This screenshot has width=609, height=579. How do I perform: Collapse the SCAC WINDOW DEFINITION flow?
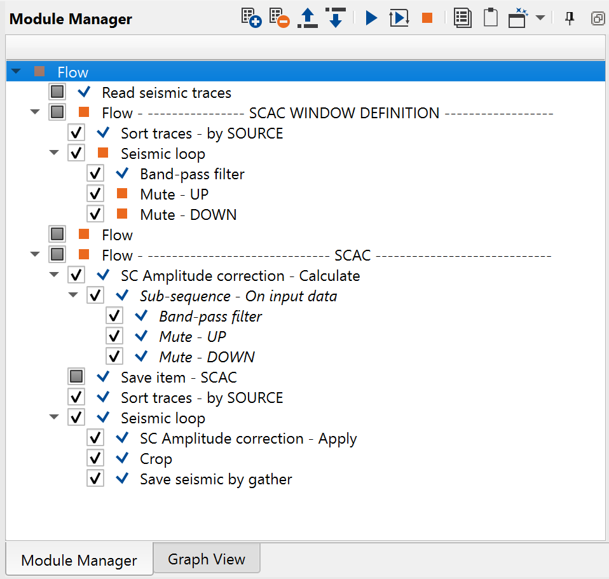[35, 113]
